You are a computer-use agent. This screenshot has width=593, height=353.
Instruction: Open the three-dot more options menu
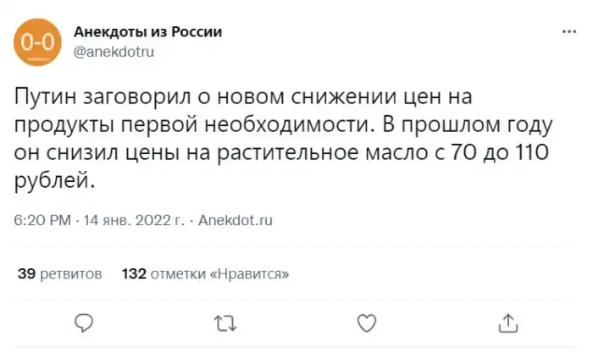[x=568, y=30]
